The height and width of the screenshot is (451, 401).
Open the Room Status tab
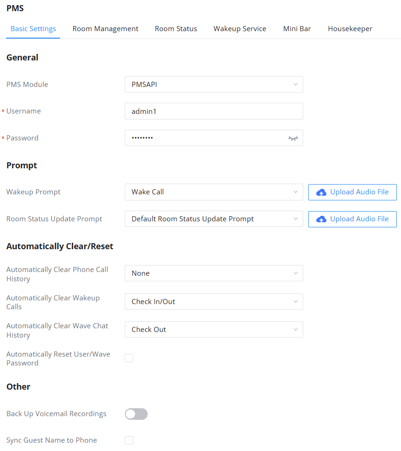tap(176, 29)
